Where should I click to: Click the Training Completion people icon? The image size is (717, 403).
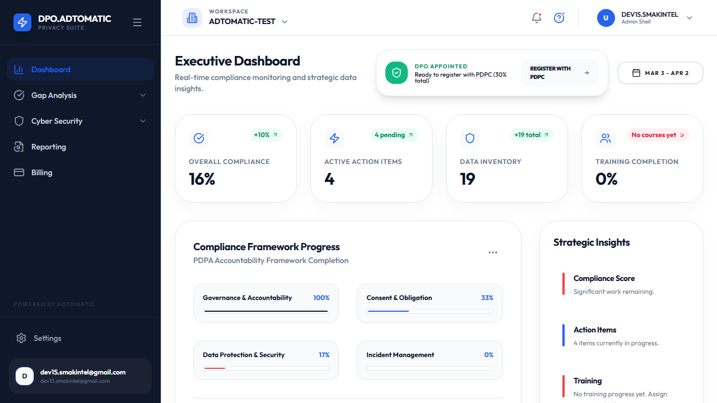click(606, 138)
